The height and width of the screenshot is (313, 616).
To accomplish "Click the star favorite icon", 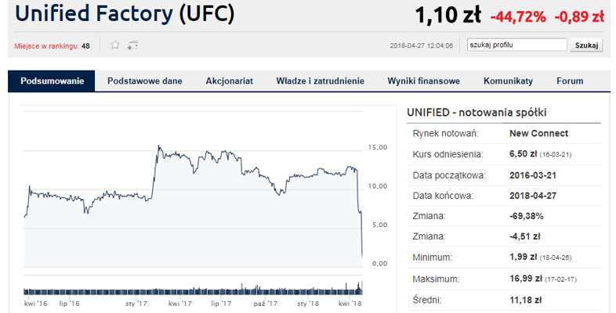I will (114, 45).
